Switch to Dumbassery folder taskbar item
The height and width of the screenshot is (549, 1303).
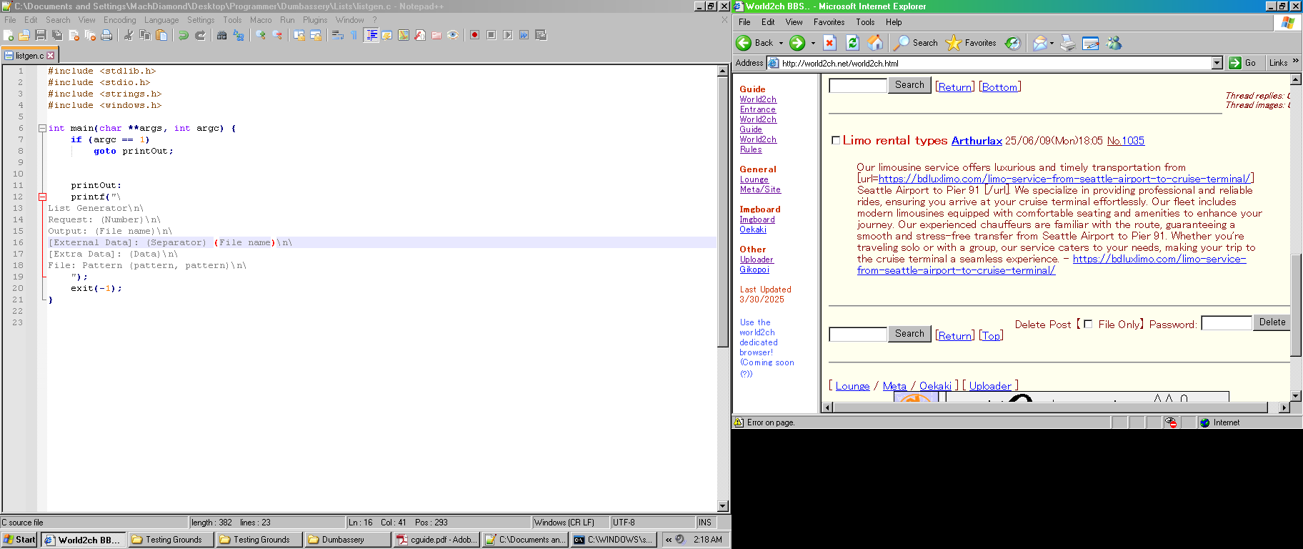point(347,540)
